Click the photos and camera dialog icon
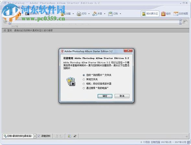 click(x=71, y=82)
